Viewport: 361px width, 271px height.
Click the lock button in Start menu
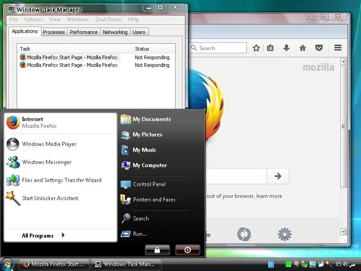[157, 250]
